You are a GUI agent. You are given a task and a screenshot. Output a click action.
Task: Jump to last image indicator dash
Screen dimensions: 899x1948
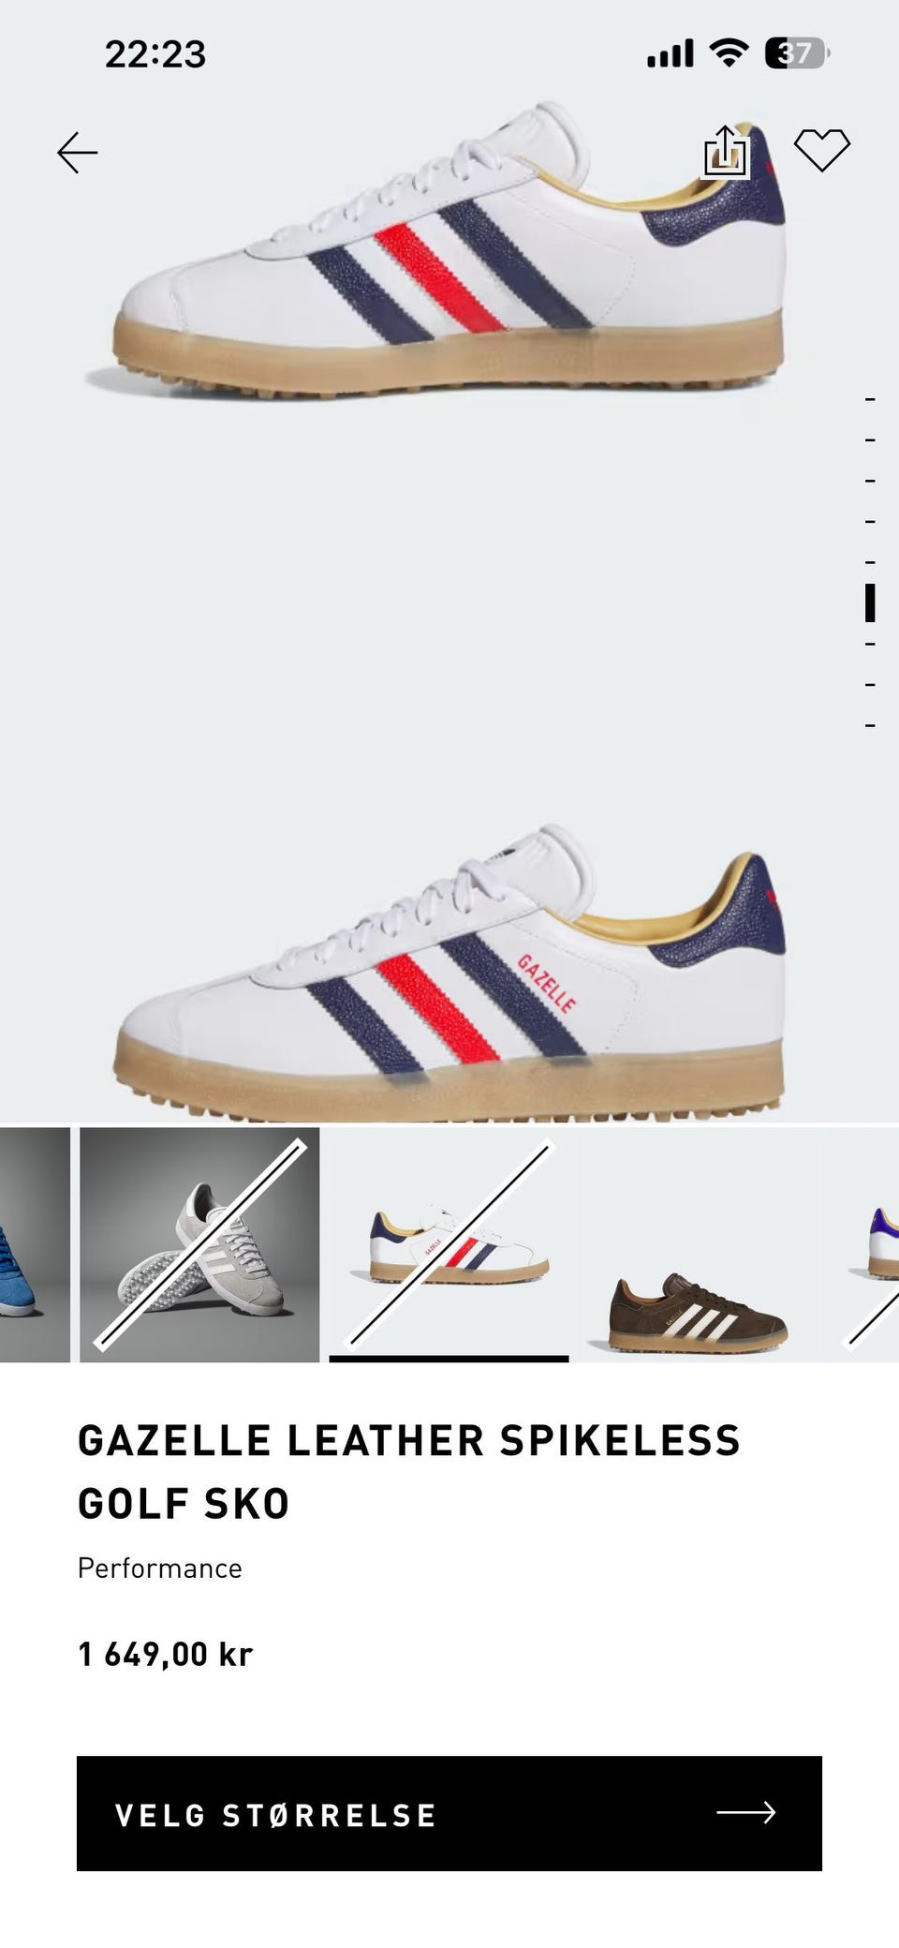coord(870,725)
